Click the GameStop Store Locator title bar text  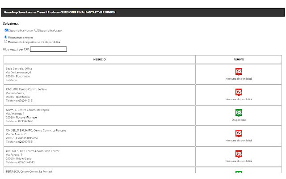tap(59, 13)
